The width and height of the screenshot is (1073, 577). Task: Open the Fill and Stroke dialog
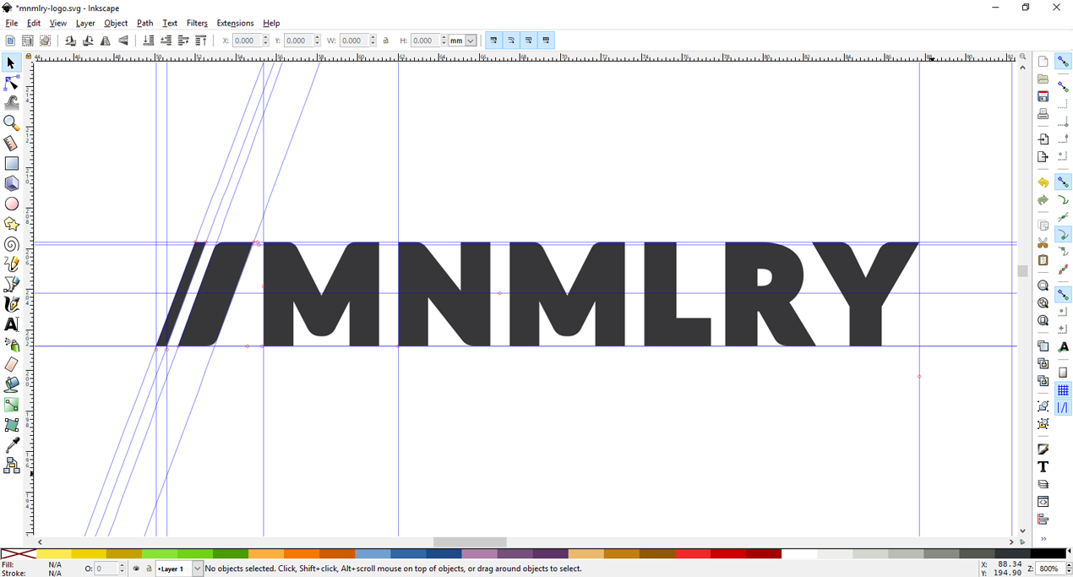point(1043,449)
